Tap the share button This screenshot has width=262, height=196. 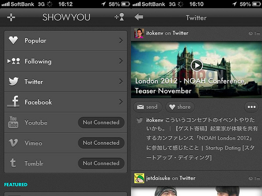(180, 107)
